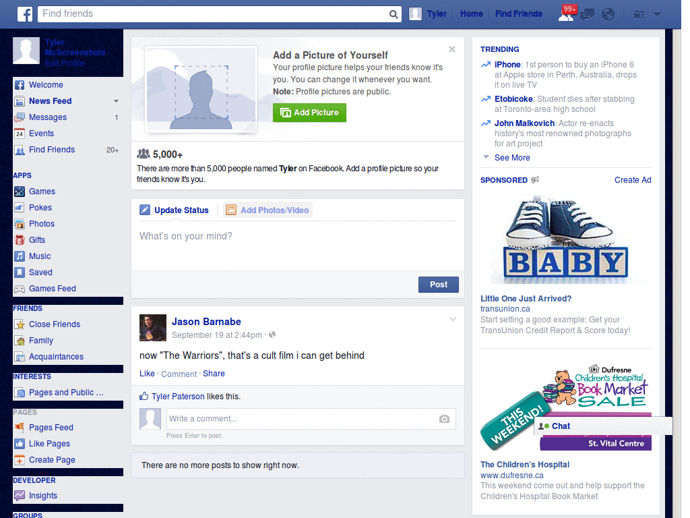Click the Events calendar icon
Screen dimensions: 690x518
pos(20,134)
